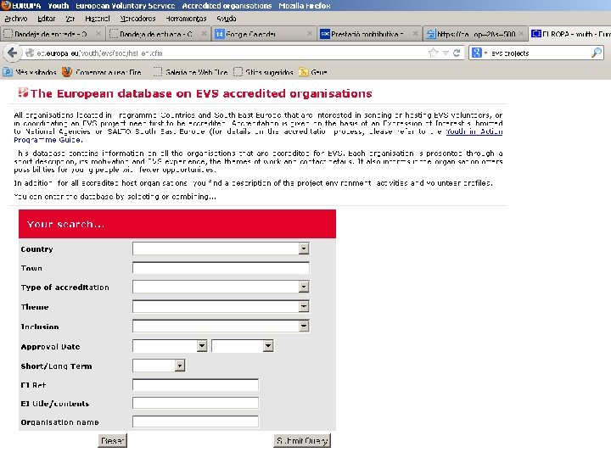Reload the page with refresh icon
This screenshot has width=611, height=458.
pyautogui.click(x=457, y=53)
